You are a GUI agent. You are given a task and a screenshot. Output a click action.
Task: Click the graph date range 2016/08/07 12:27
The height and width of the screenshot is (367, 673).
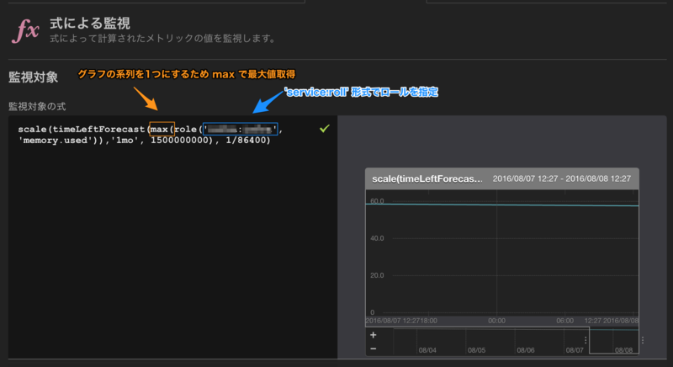[x=561, y=178]
